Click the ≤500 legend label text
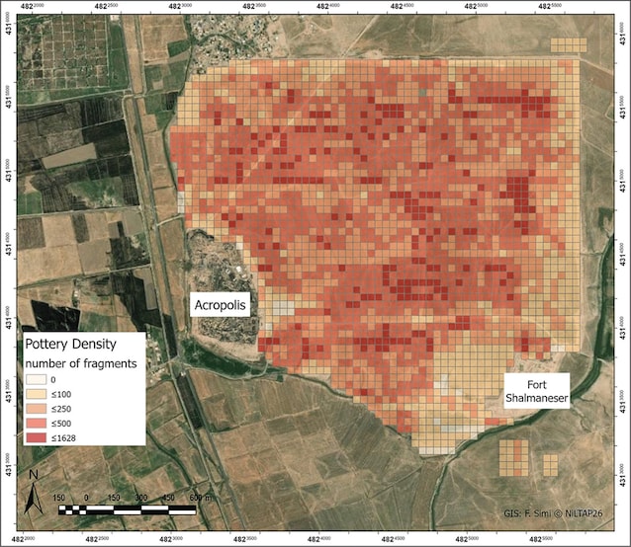631x547 pixels. point(61,424)
